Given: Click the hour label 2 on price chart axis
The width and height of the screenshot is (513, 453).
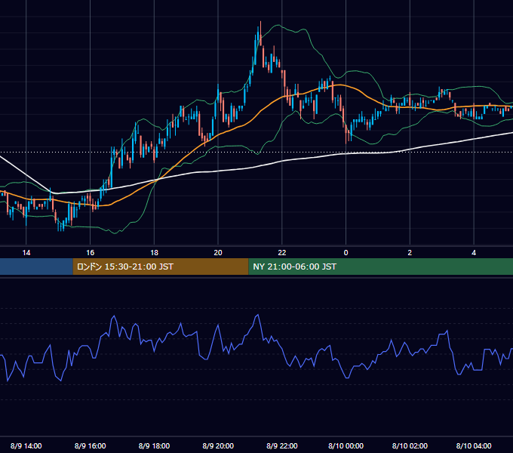Looking at the screenshot, I should (x=410, y=253).
